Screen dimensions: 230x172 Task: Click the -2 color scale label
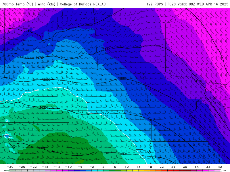(x=92, y=167)
